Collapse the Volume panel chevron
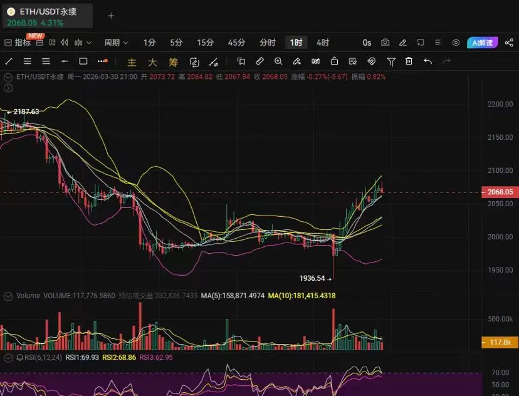519x396 pixels. tap(8, 296)
